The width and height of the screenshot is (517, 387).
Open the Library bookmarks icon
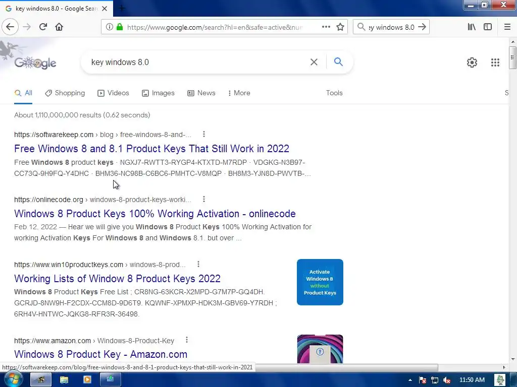472,27
